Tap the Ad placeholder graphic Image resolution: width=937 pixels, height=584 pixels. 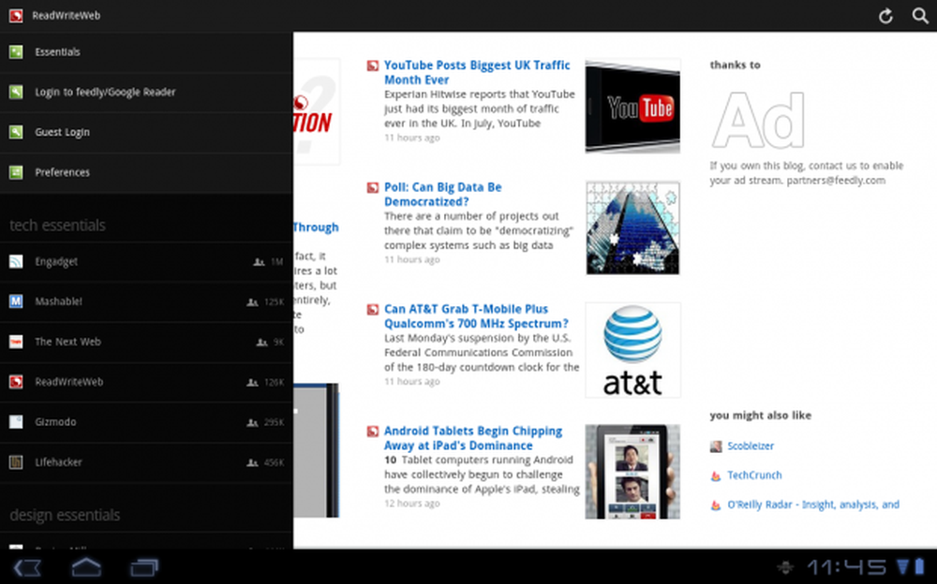[x=758, y=120]
